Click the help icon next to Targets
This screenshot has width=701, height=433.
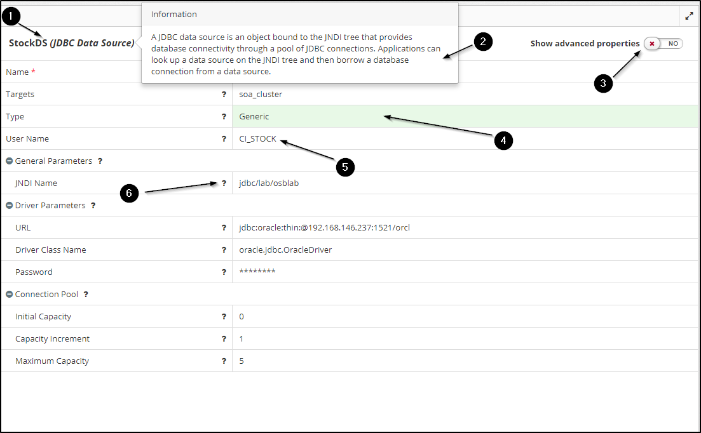[x=224, y=95]
